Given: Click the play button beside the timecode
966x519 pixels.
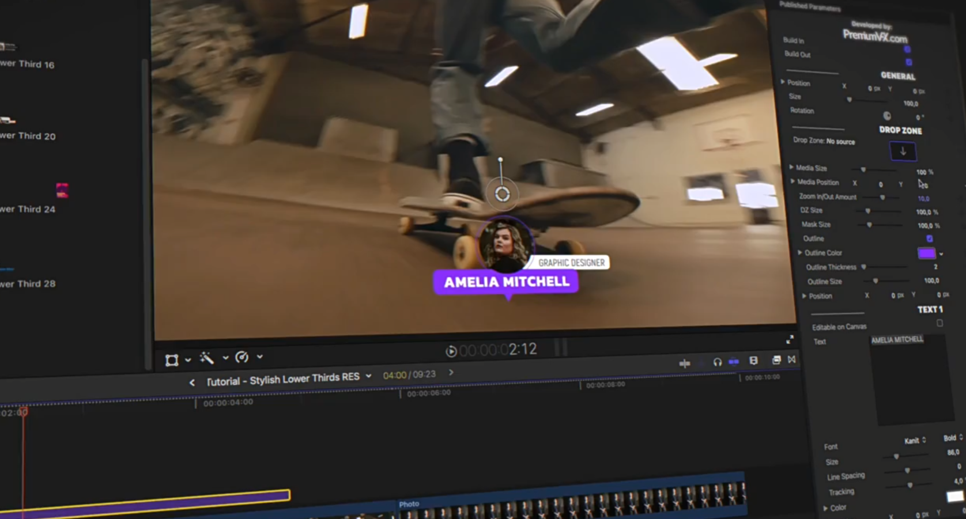Looking at the screenshot, I should pos(451,351).
